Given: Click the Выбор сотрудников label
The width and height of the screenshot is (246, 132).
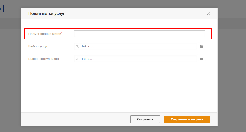Looking at the screenshot, I should point(43,59).
